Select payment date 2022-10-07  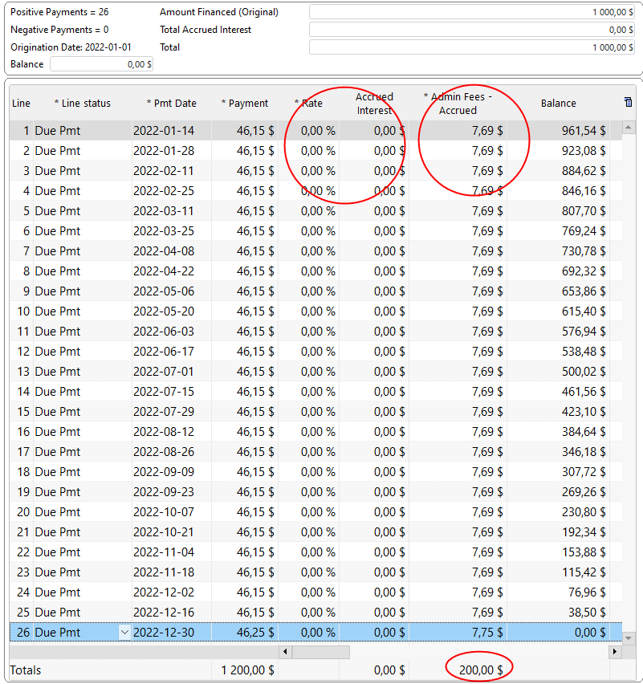pyautogui.click(x=164, y=512)
